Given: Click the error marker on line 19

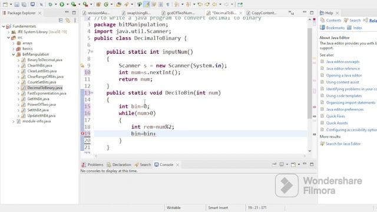Looking at the screenshot, I should (x=82, y=134).
